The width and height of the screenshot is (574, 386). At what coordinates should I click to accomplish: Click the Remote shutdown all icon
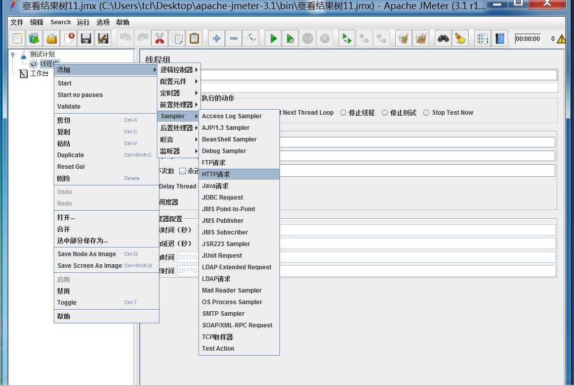[382, 38]
